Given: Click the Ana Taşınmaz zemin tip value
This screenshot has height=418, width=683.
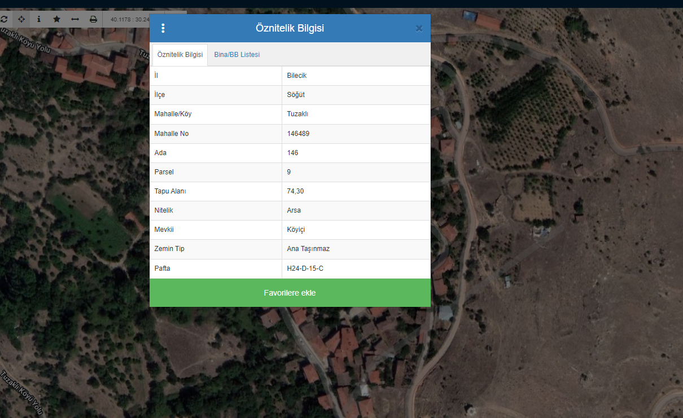Looking at the screenshot, I should click(x=308, y=249).
